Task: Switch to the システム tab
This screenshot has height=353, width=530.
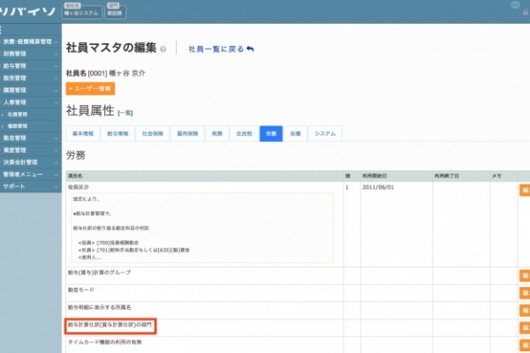Action: pyautogui.click(x=325, y=133)
